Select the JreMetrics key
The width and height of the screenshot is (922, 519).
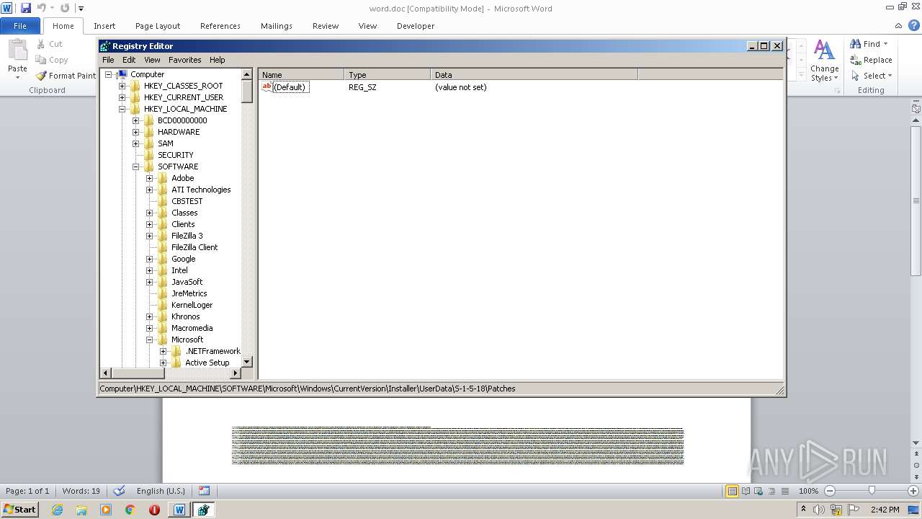coord(189,293)
